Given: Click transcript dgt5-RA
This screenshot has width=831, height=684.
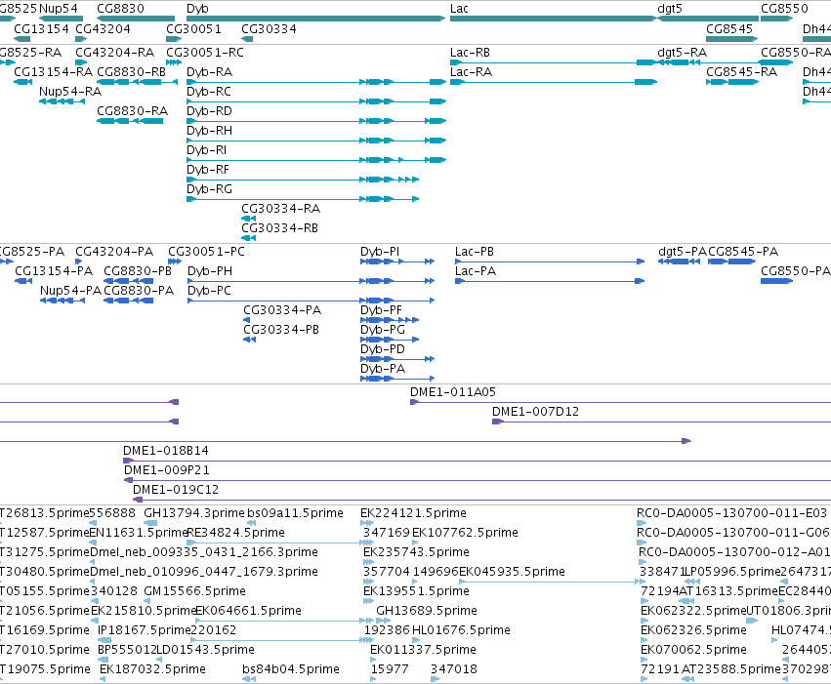Looking at the screenshot, I should pos(682,53).
